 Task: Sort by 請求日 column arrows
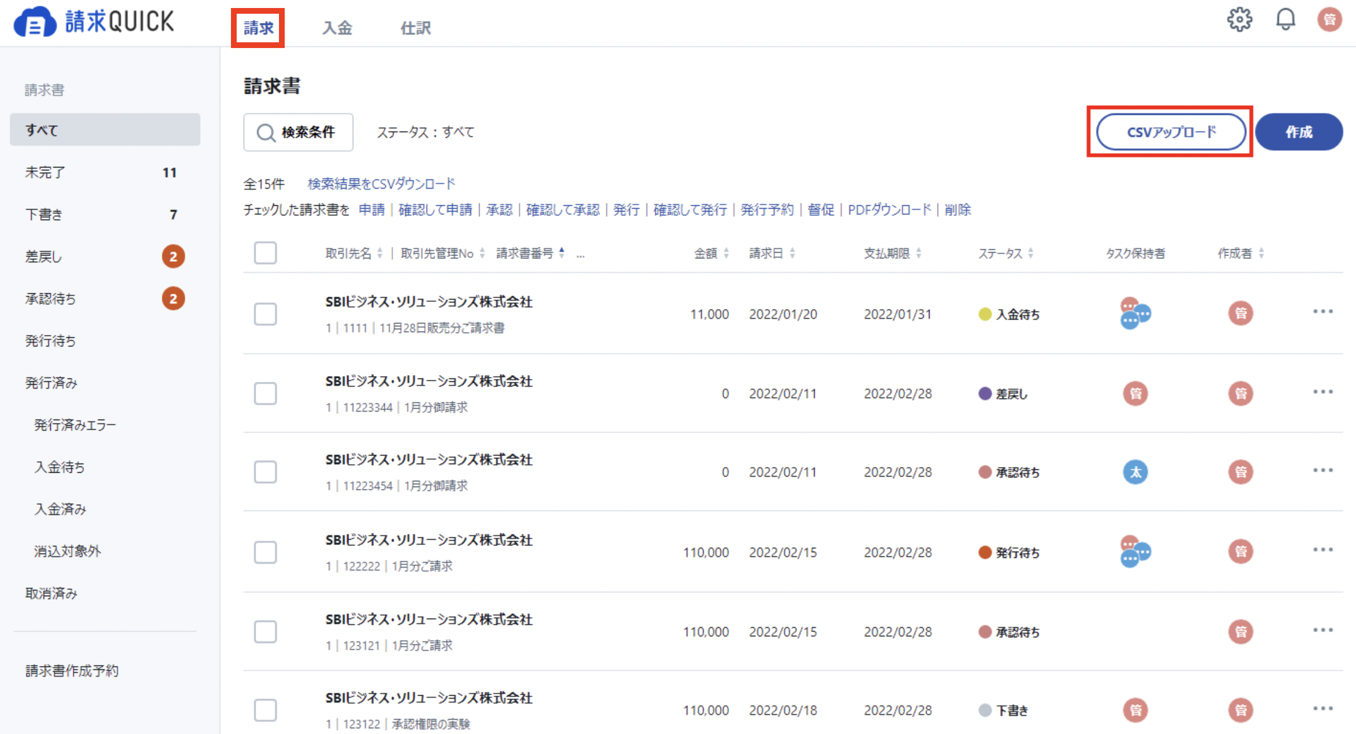tap(792, 253)
